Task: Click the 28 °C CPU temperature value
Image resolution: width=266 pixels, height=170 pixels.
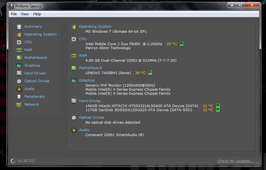Action: point(172,44)
